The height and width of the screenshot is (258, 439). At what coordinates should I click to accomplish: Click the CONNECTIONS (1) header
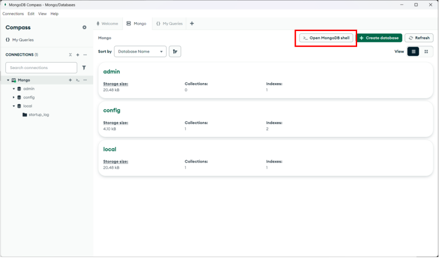22,55
